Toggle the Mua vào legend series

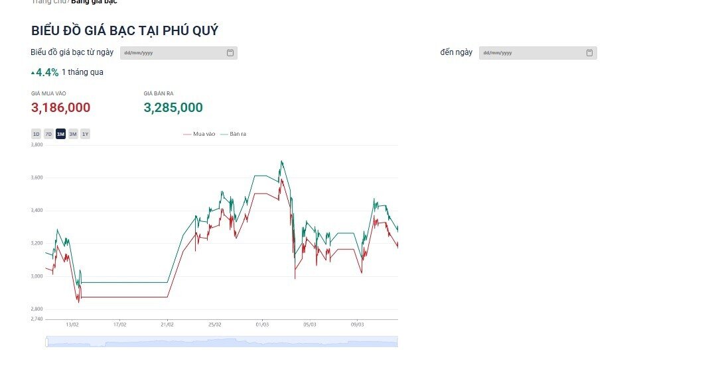(x=200, y=134)
